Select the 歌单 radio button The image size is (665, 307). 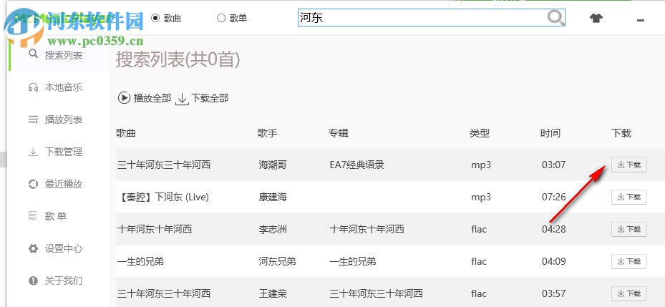pyautogui.click(x=221, y=18)
